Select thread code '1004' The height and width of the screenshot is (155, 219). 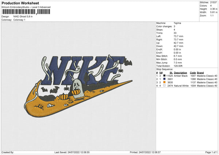[x=193, y=86]
